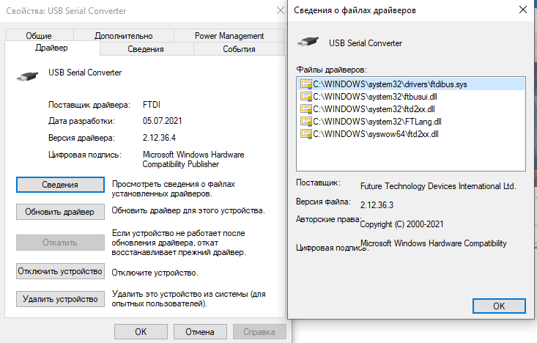
Task: Click the FTLang.dll file certificate icon
Action: click(305, 122)
